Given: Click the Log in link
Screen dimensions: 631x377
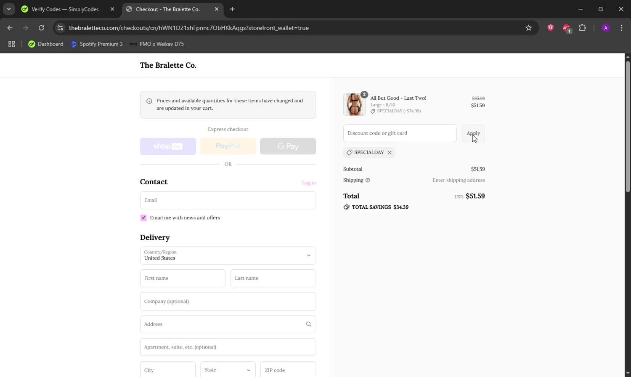Looking at the screenshot, I should click(x=309, y=183).
